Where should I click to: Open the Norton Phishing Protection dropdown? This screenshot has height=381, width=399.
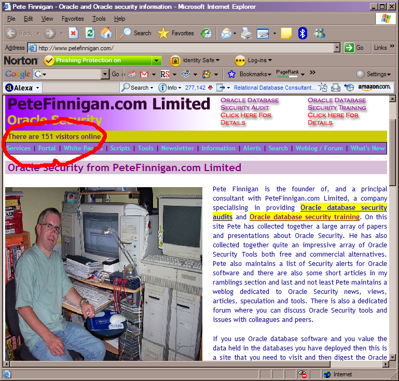pos(157,61)
